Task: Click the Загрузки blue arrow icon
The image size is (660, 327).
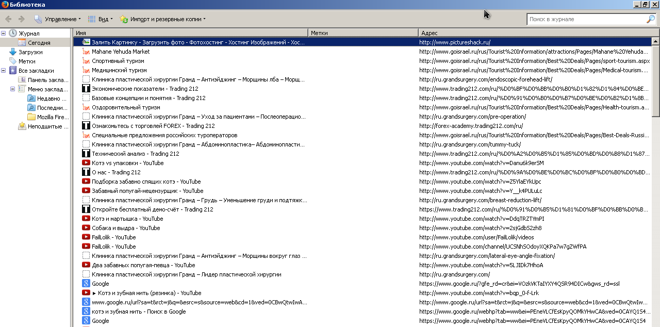Action: point(13,52)
